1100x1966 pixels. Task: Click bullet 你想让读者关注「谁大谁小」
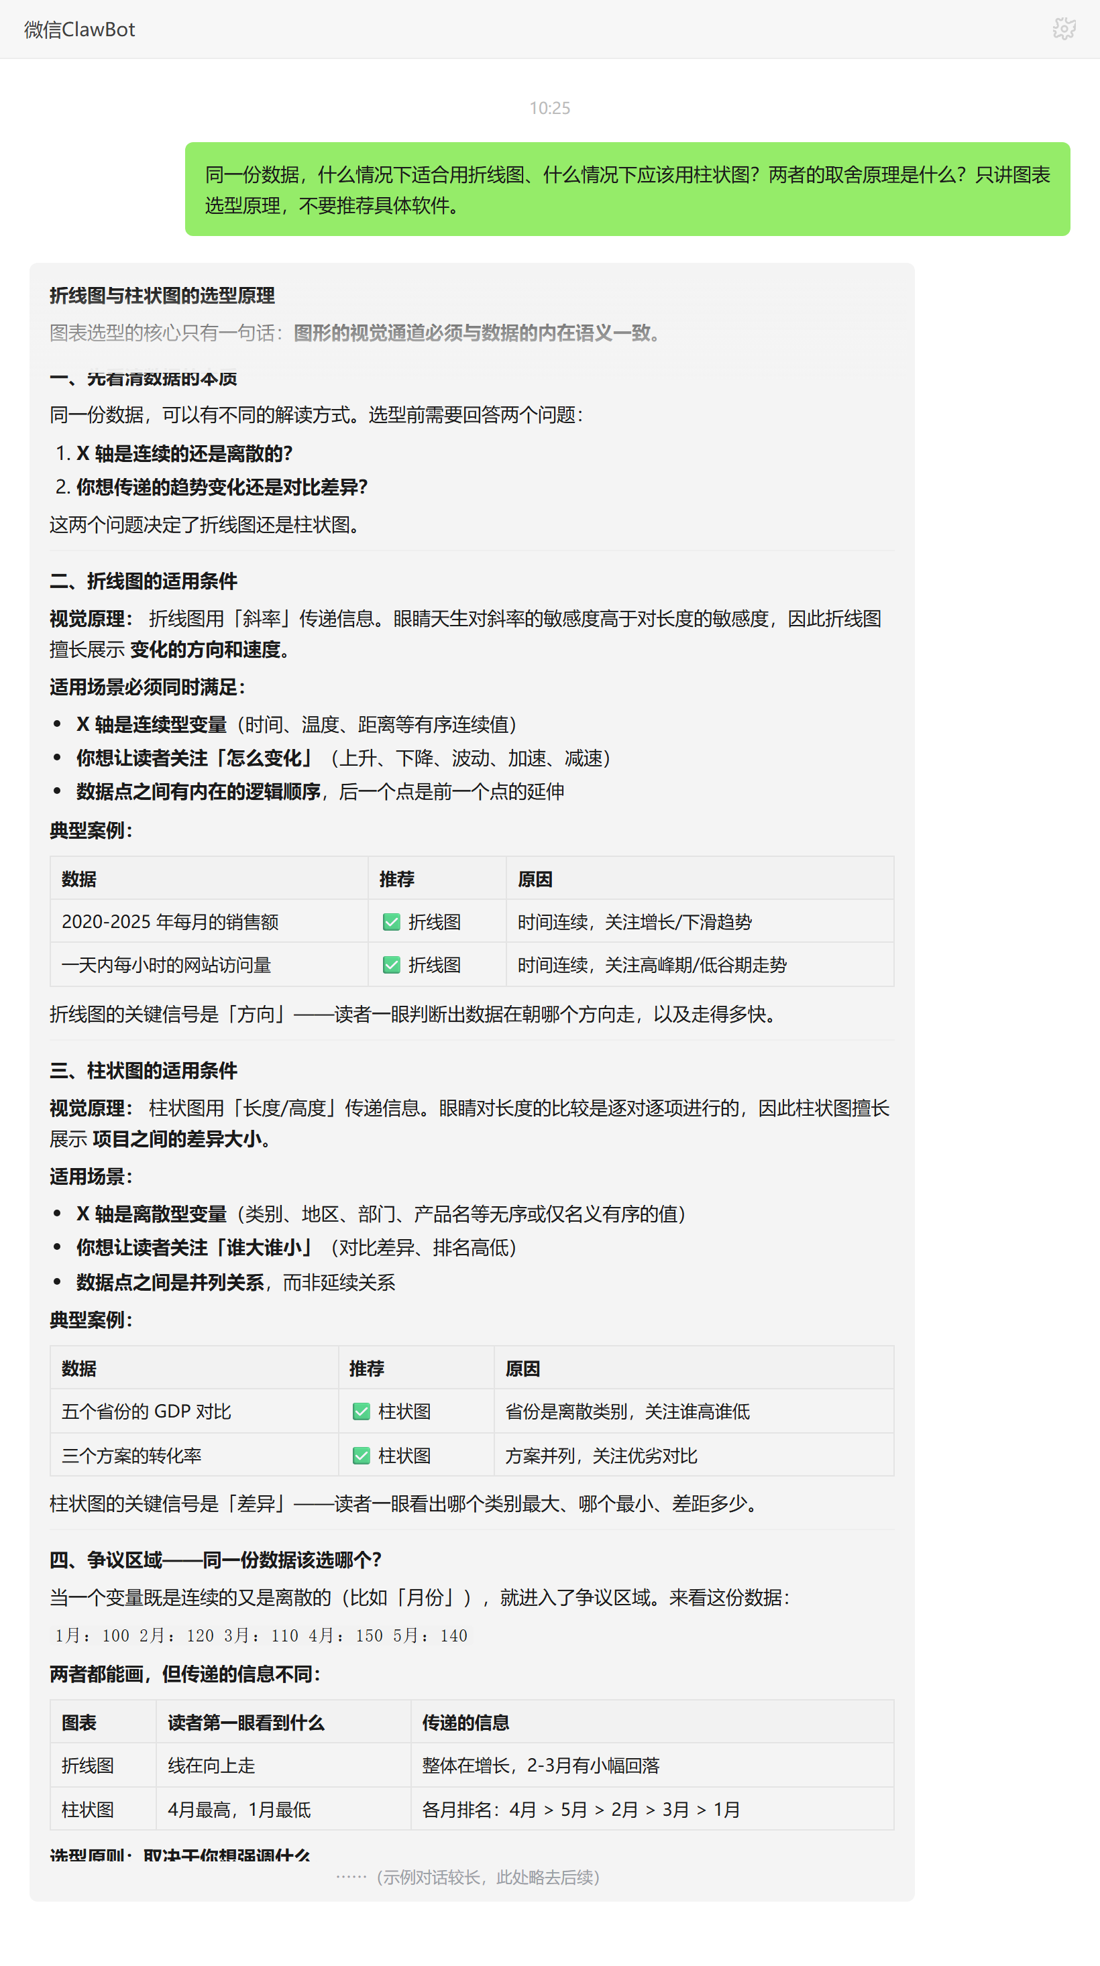coord(196,1247)
